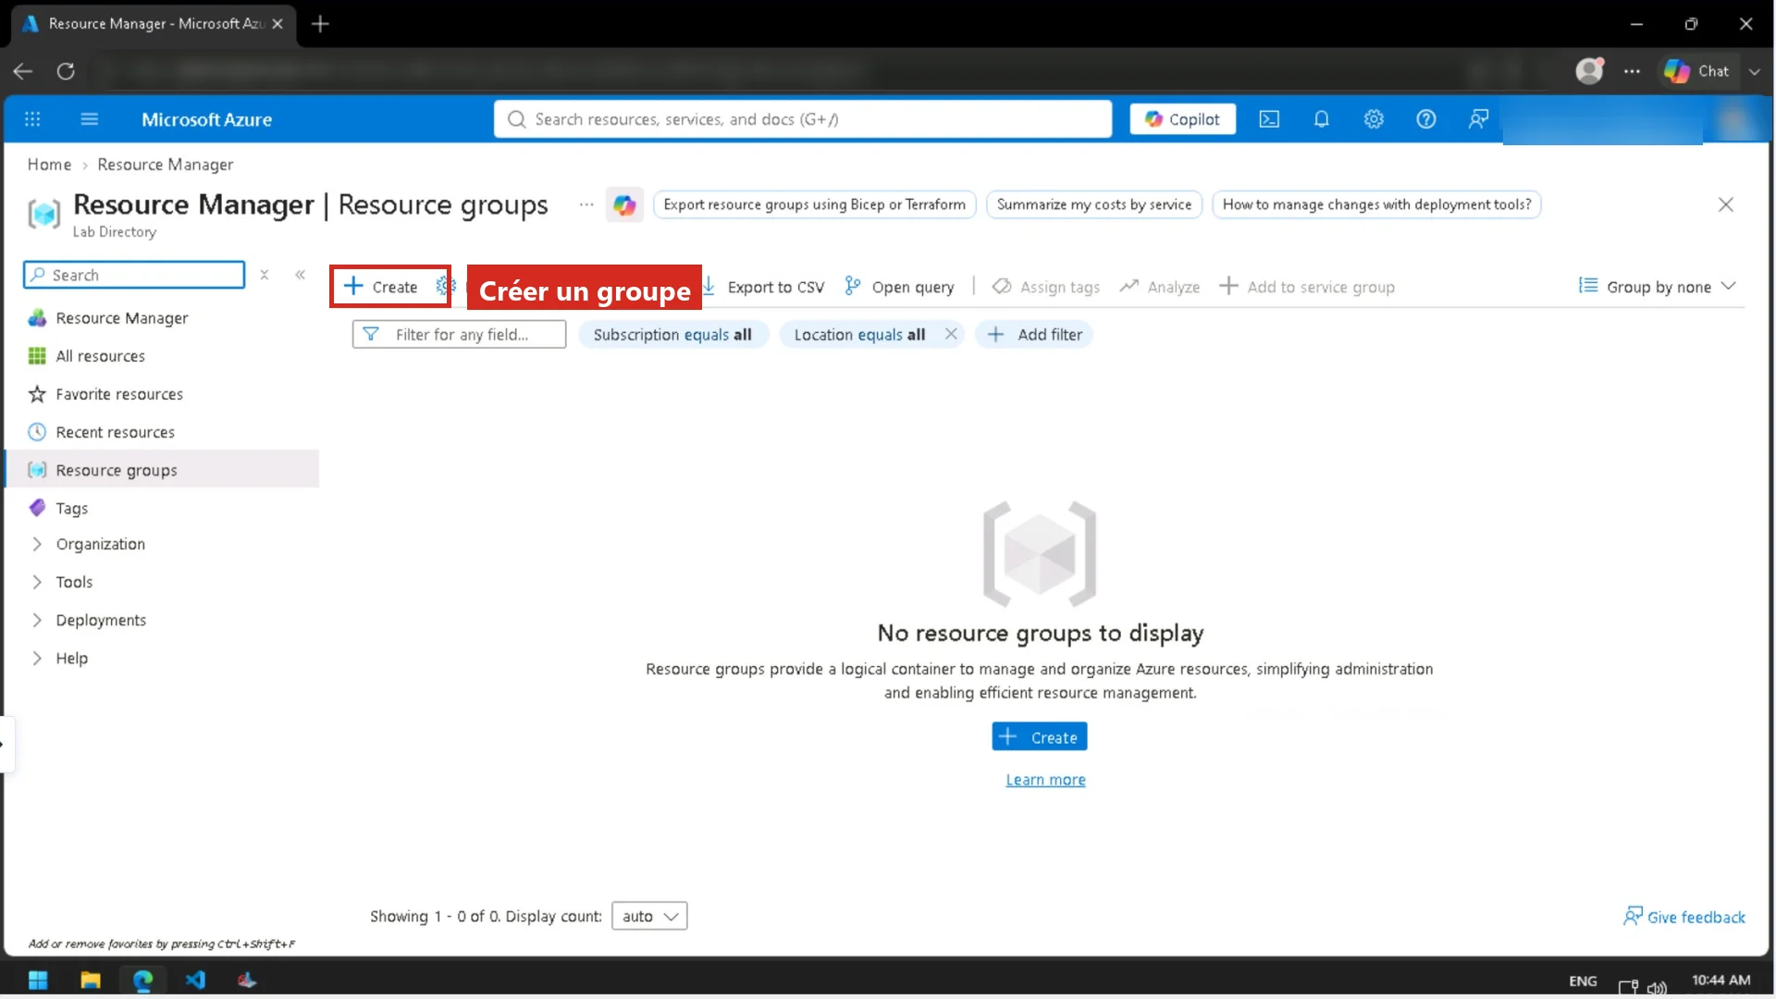This screenshot has height=999, width=1776.
Task: Click the browser profile avatar icon
Action: (x=1589, y=71)
